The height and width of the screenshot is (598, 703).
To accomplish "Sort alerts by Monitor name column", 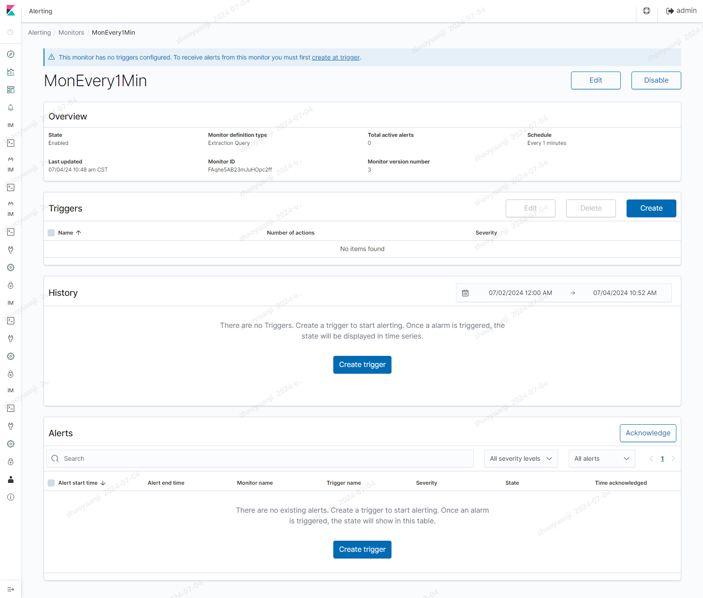I will coord(255,483).
